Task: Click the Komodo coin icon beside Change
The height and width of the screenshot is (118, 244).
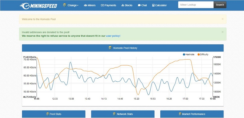Action: pos(65,5)
